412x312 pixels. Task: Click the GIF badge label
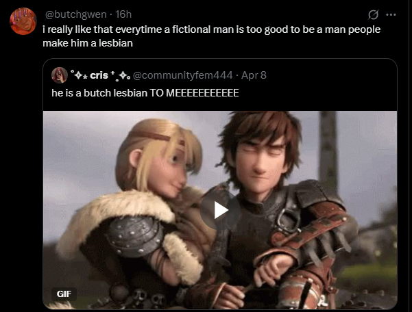(x=64, y=294)
